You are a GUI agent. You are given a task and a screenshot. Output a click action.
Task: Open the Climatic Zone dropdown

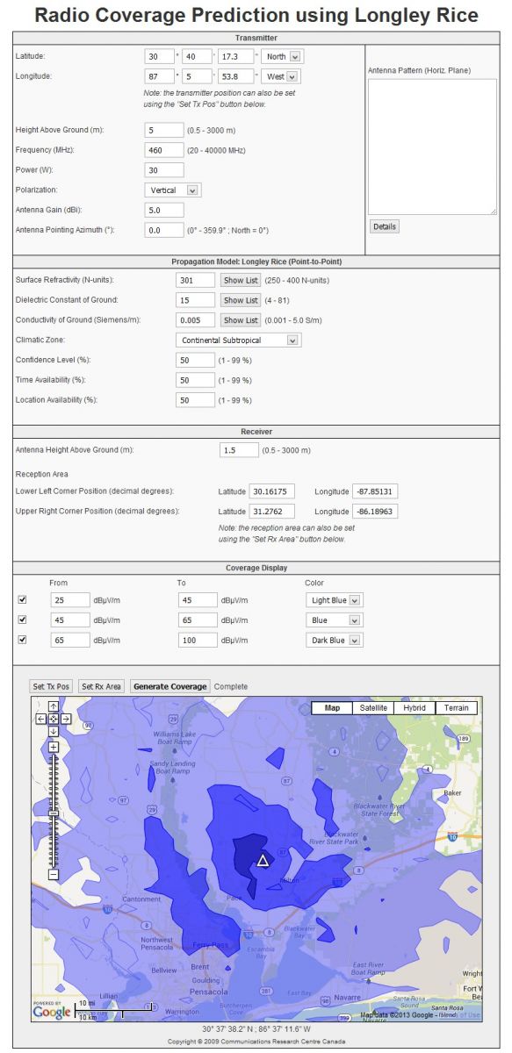pyautogui.click(x=239, y=340)
